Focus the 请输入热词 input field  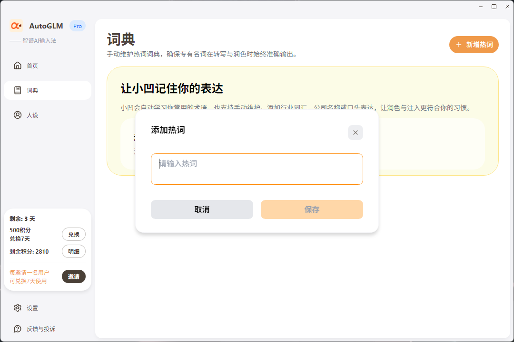pos(257,169)
